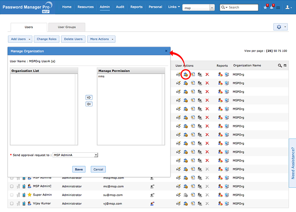Switch to the User Groups tab
This screenshot has height=212, width=296.
pyautogui.click(x=66, y=27)
